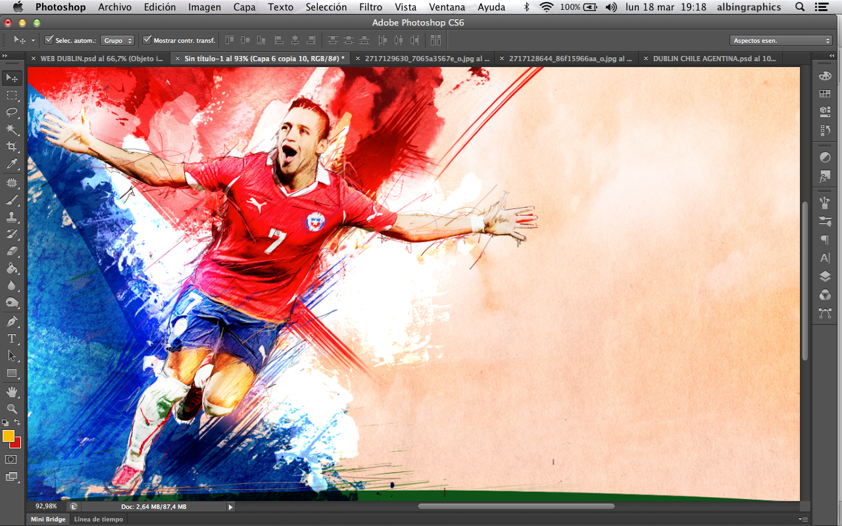Open the Filtro menu
The height and width of the screenshot is (526, 842).
[x=370, y=7]
